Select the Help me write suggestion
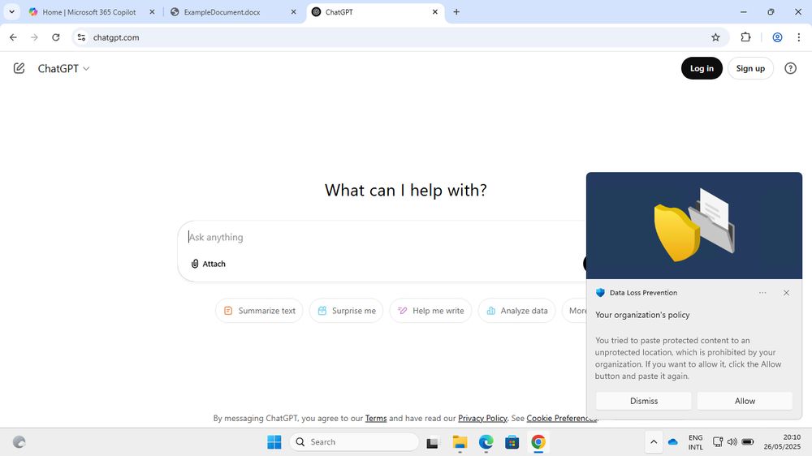812x456 pixels. pos(431,311)
